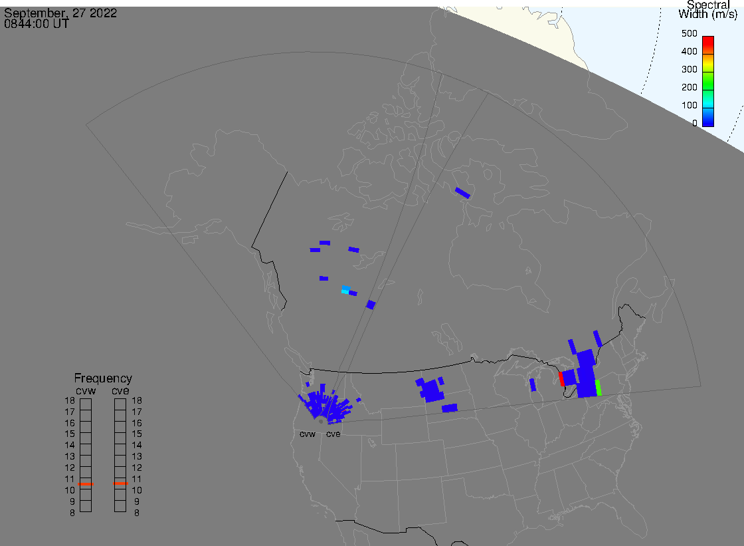This screenshot has height=546, width=744.
Task: Click the date text September, 27 2022
Action: pos(60,13)
